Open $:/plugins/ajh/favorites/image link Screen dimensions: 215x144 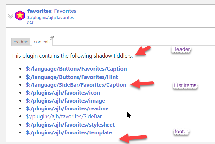(65, 101)
